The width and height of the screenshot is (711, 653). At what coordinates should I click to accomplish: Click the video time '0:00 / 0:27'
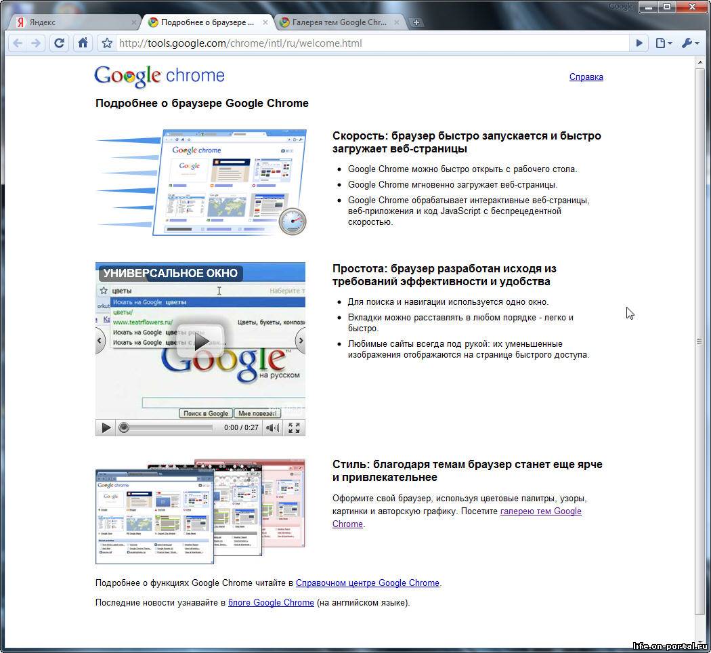click(241, 427)
